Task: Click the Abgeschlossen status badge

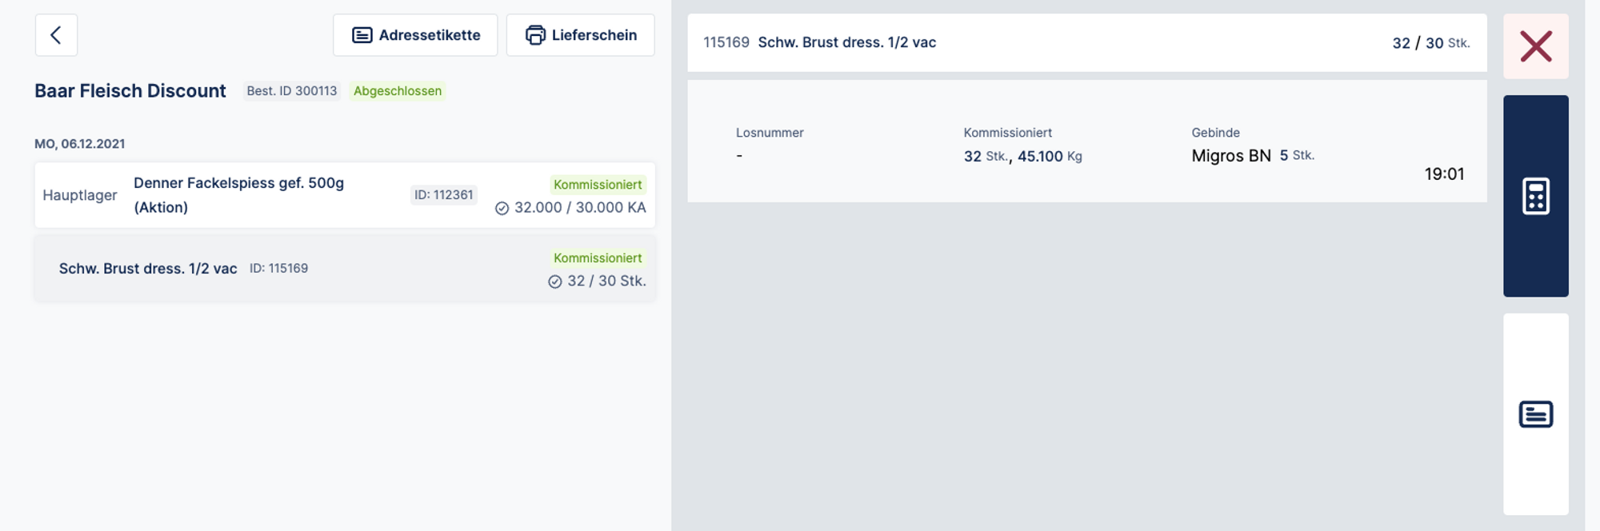Action: [x=398, y=91]
